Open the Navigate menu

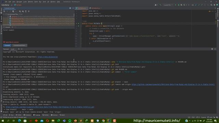(19, 2)
